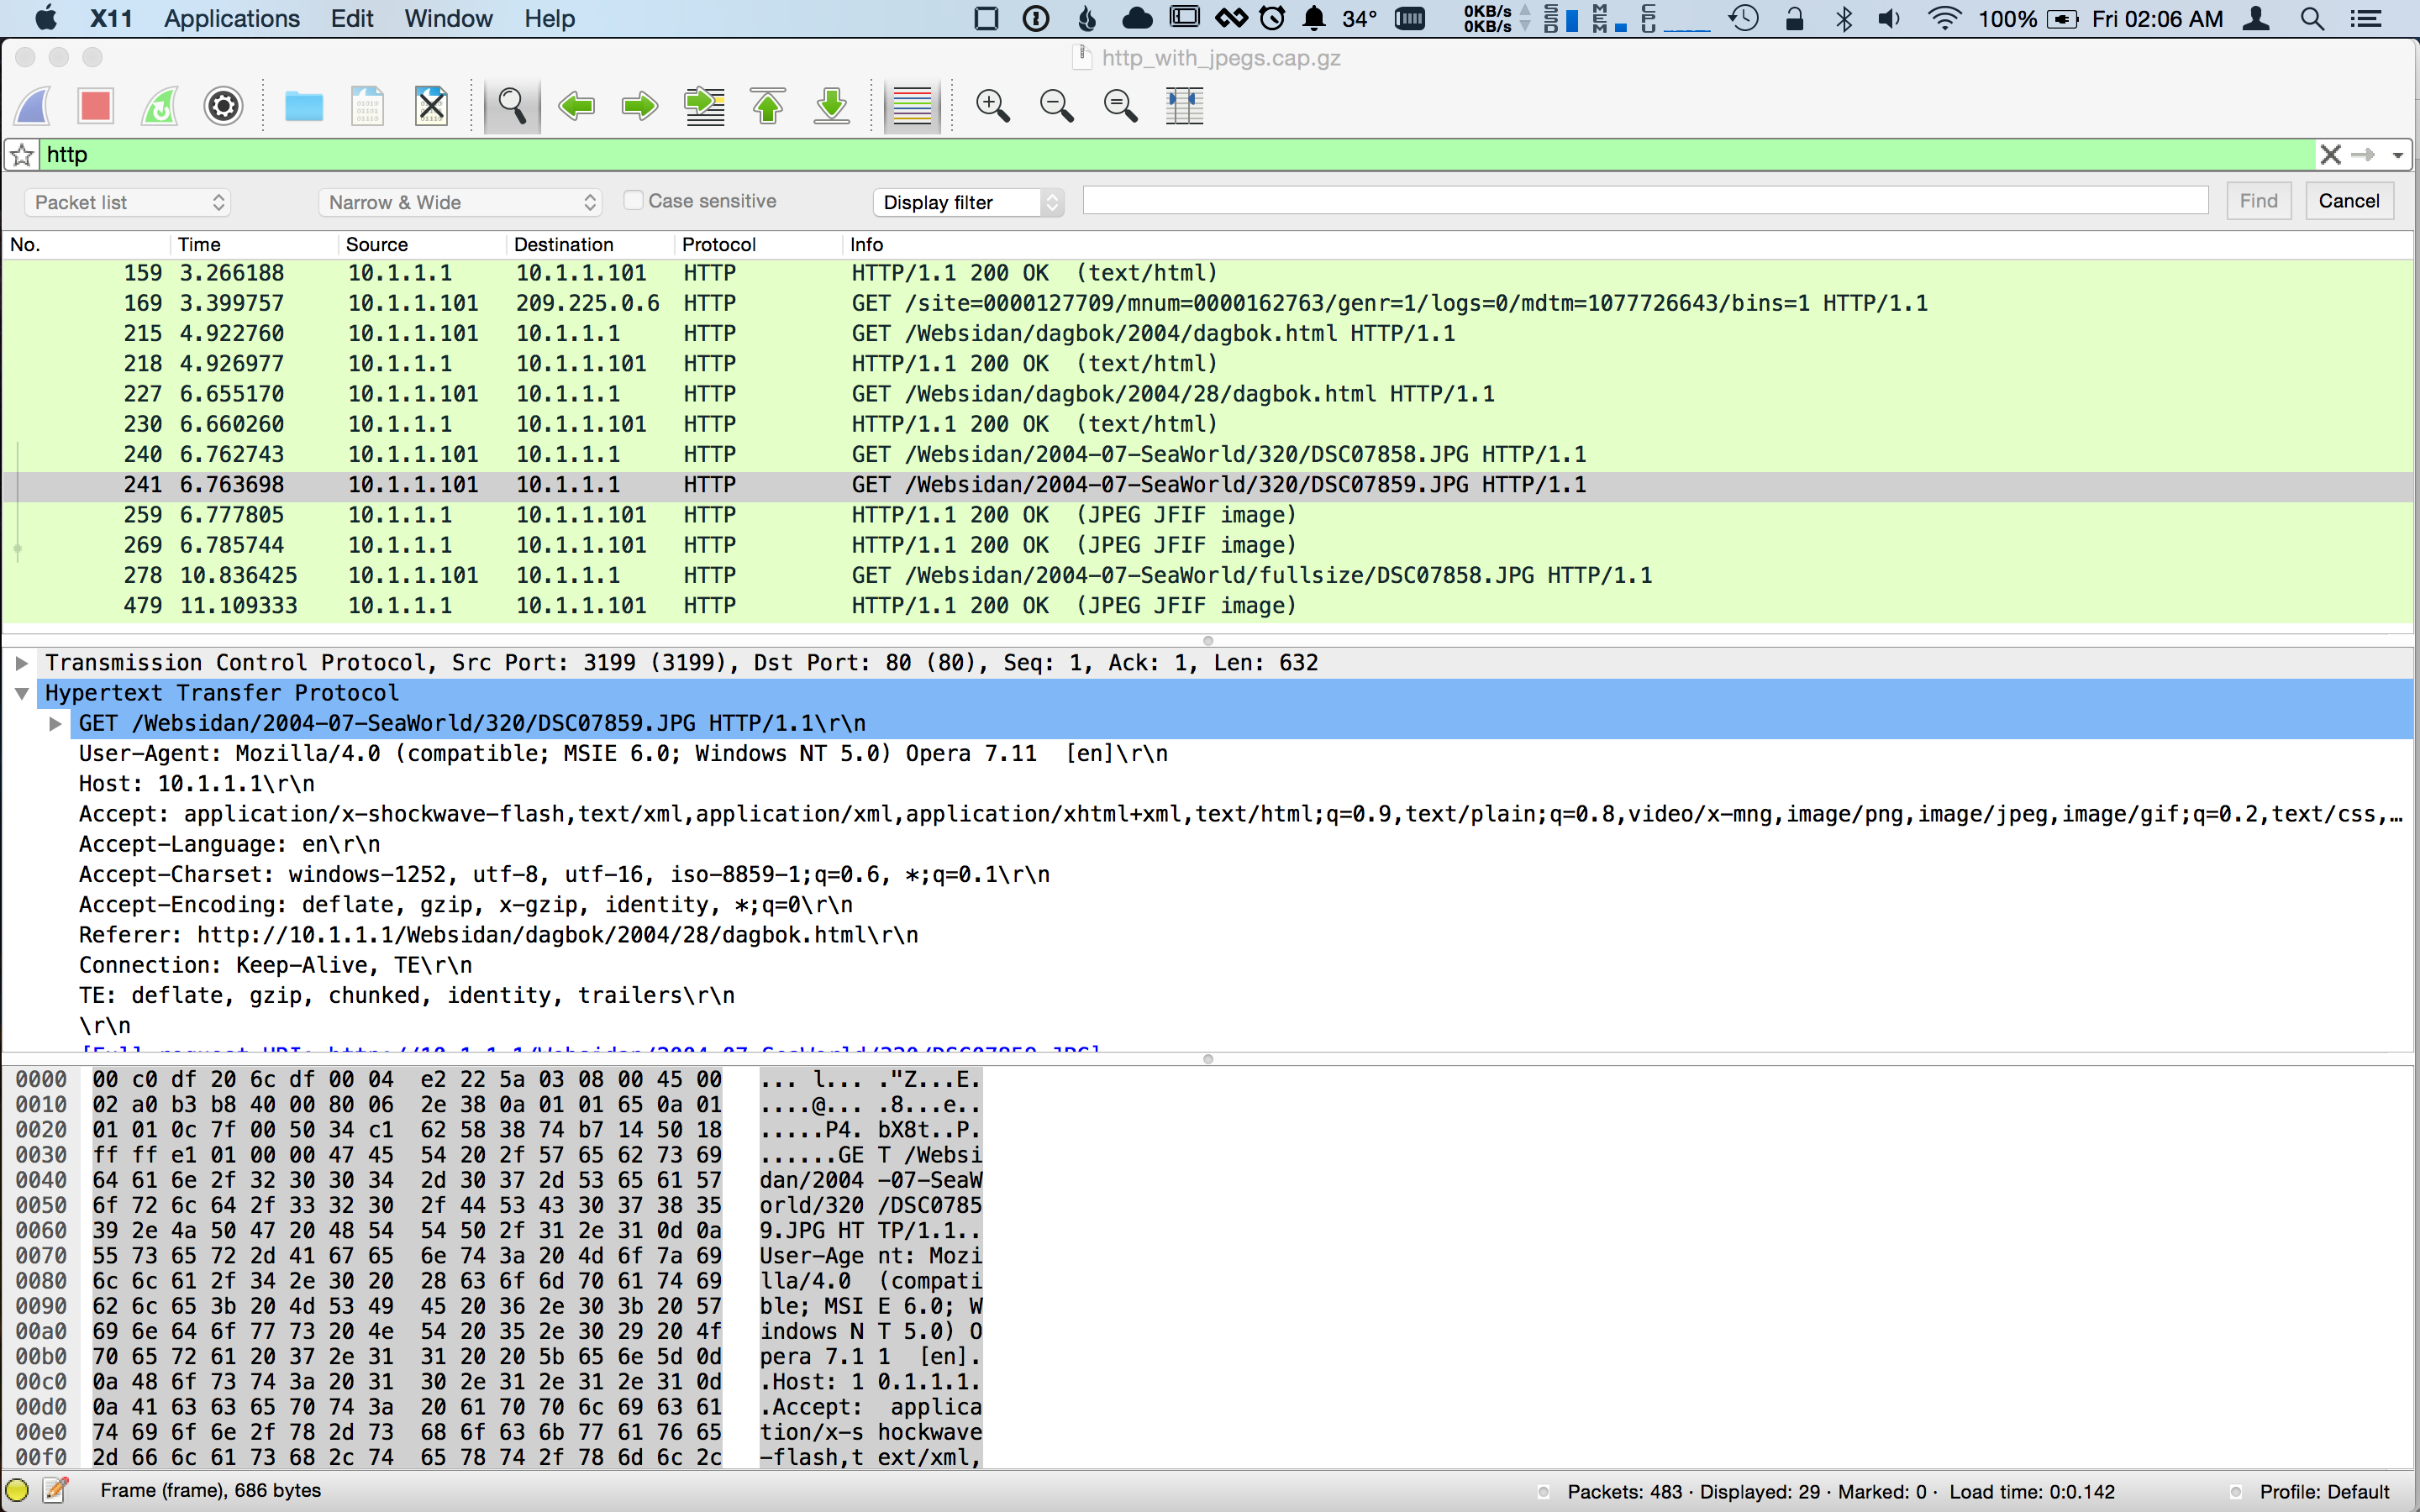Collapse Hypertext Transfer Protocol section
The height and width of the screenshot is (1512, 2420).
tap(22, 693)
